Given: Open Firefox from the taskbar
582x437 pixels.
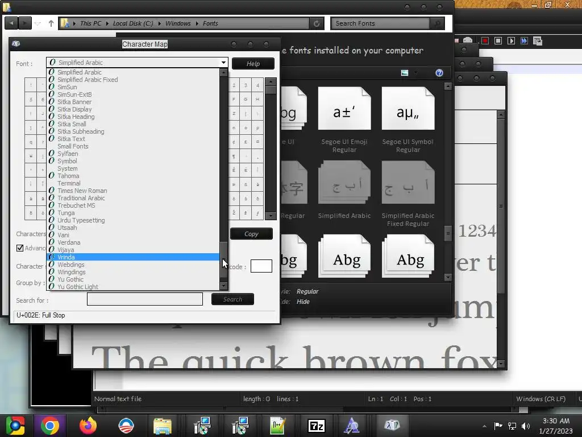Looking at the screenshot, I should pos(88,426).
